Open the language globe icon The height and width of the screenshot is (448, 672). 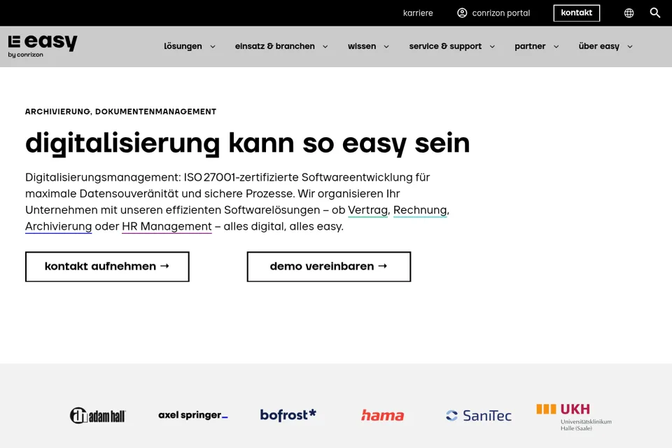click(x=629, y=13)
